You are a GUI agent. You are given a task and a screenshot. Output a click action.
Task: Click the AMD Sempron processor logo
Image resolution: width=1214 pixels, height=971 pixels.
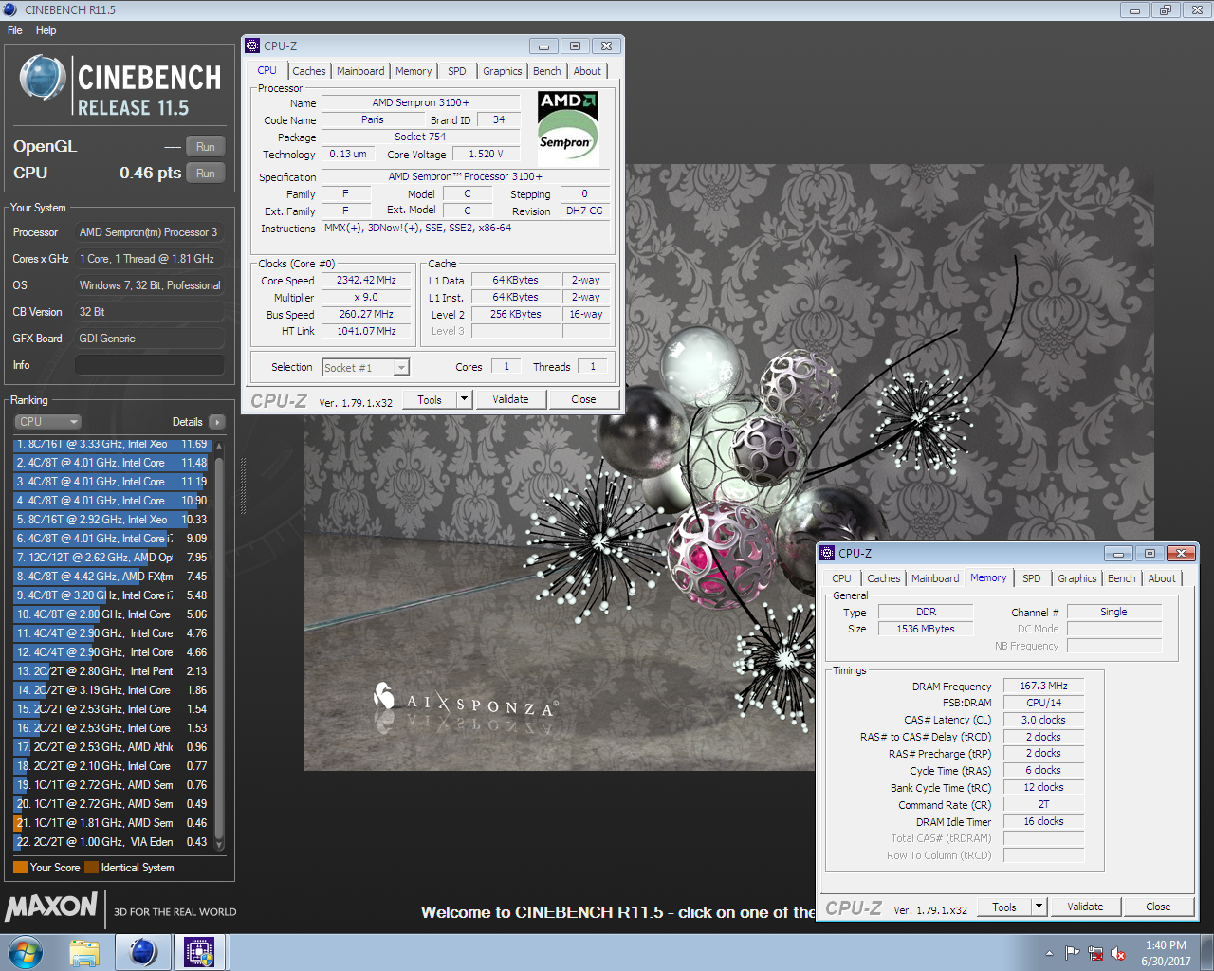[x=568, y=127]
